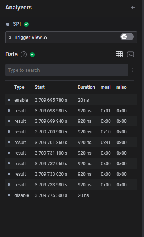Image resolution: width=144 pixels, height=237 pixels.
Task: Select the enable row marker square
Action: click(9, 100)
